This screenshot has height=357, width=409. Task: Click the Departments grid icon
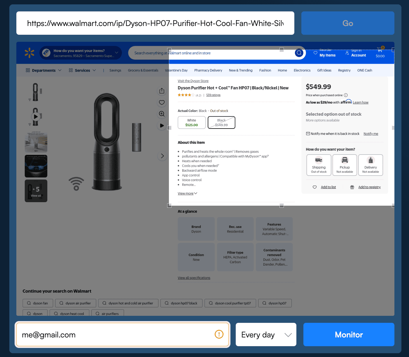coord(28,70)
